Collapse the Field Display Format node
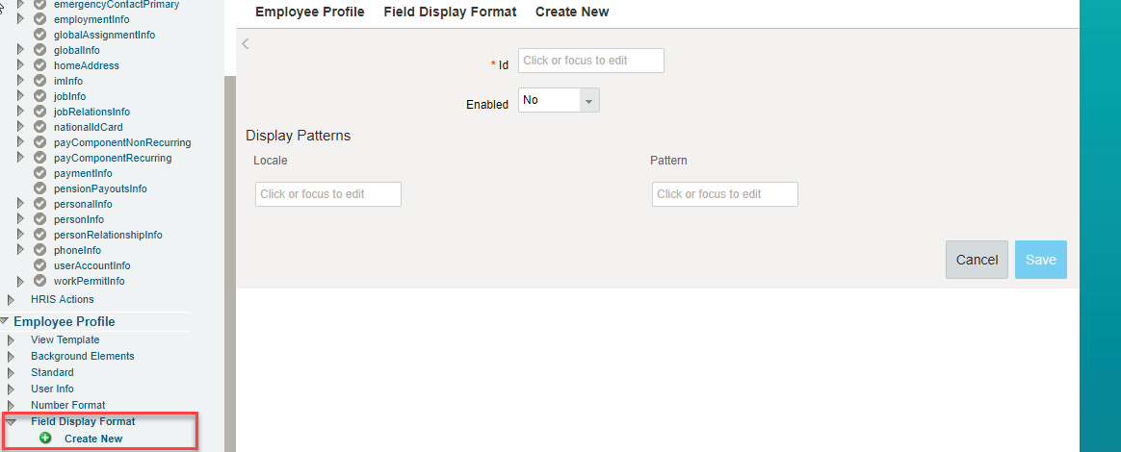This screenshot has width=1121, height=452. (x=11, y=422)
